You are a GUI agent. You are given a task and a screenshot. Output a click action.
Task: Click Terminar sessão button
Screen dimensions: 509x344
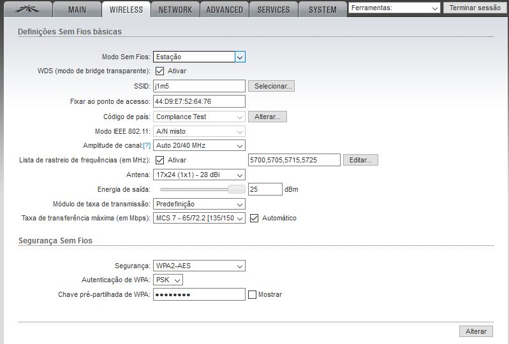click(x=475, y=8)
